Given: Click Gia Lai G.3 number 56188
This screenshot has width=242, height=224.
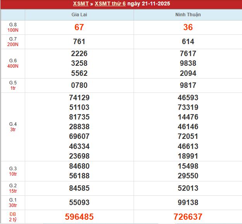Looking at the screenshot, I should point(79,176).
